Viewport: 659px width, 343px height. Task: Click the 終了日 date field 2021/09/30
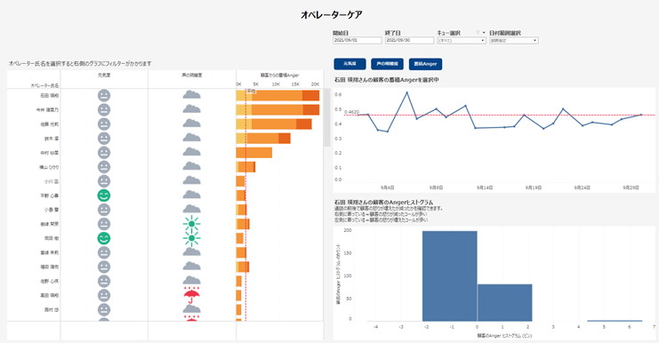pyautogui.click(x=409, y=40)
